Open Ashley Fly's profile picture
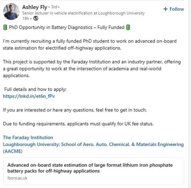191x188 pixels. coord(11,12)
